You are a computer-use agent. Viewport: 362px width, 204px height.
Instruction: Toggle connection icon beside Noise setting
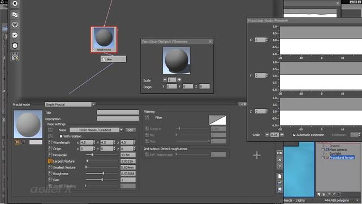[50, 130]
